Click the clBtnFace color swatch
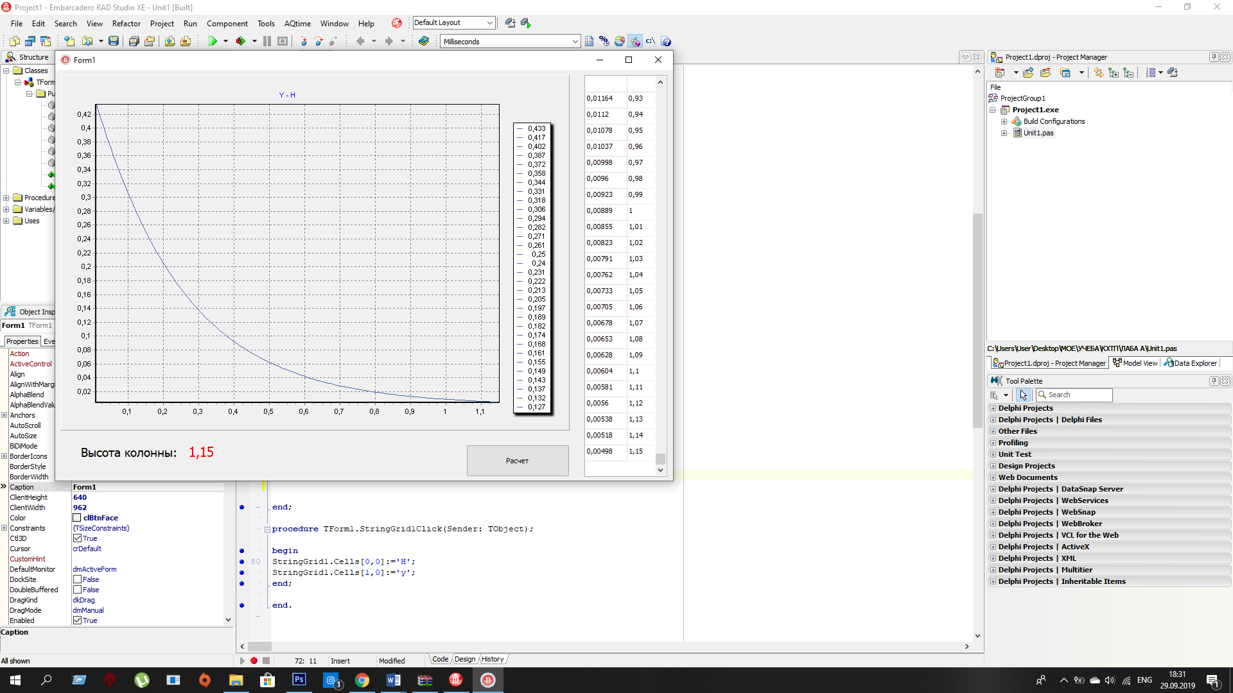This screenshot has width=1233, height=693. pos(77,518)
